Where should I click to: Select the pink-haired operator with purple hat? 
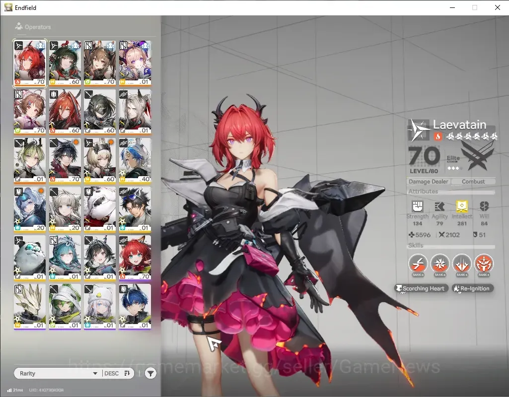pos(135,63)
